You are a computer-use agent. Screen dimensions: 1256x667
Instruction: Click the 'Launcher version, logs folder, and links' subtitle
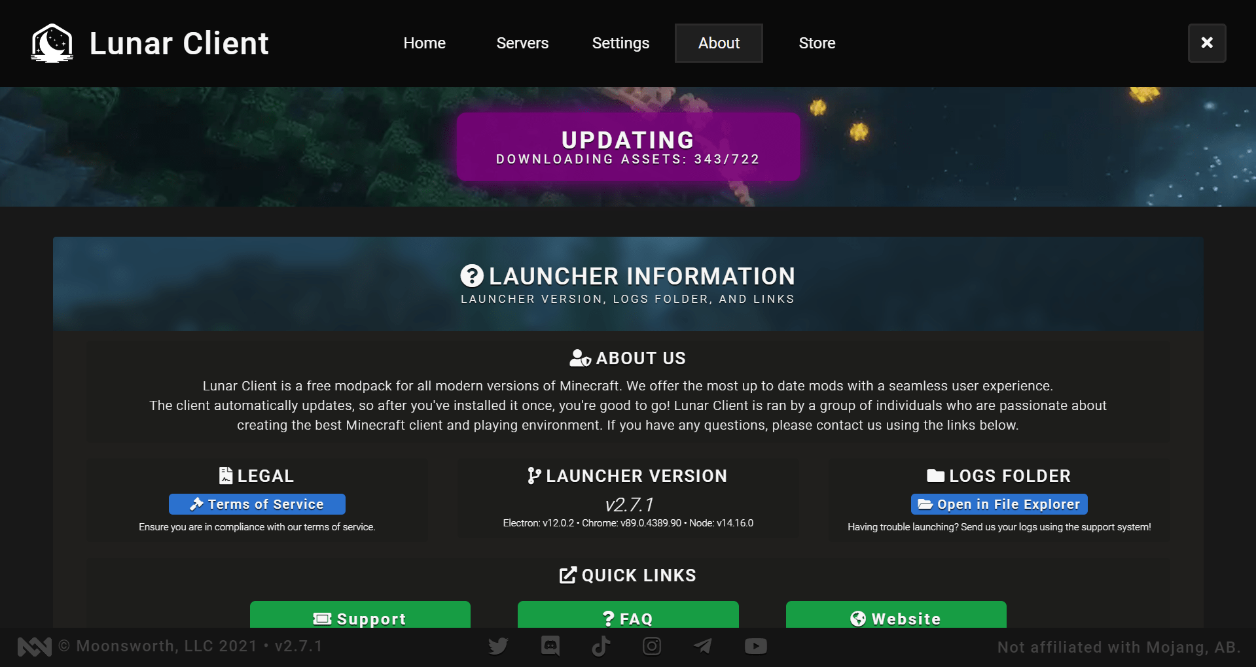(628, 299)
